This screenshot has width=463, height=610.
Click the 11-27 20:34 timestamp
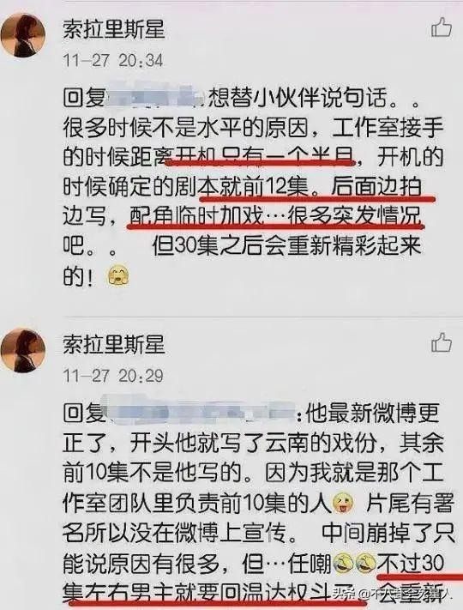[112, 61]
